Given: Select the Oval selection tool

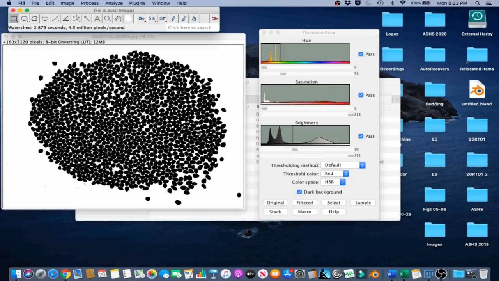Looking at the screenshot, I should [24, 18].
